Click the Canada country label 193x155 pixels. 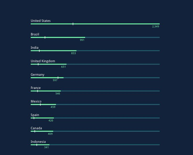pos(36,128)
